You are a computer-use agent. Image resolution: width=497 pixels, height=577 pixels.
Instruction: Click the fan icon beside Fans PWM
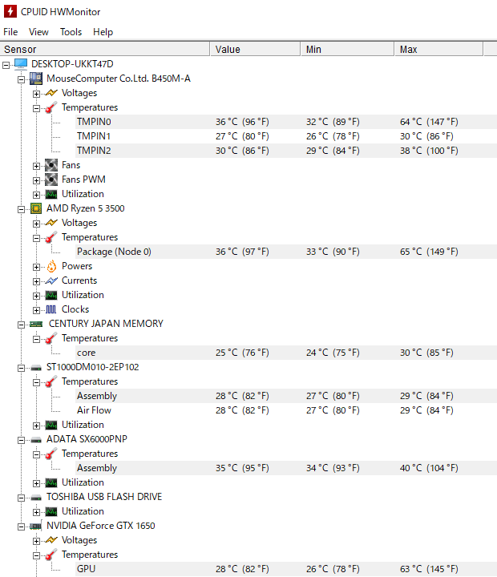[x=51, y=180]
